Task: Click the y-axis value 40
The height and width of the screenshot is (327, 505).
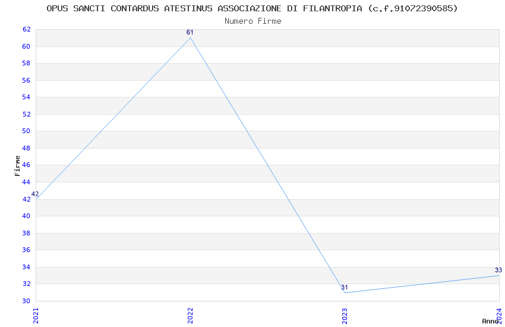Action: [26, 216]
